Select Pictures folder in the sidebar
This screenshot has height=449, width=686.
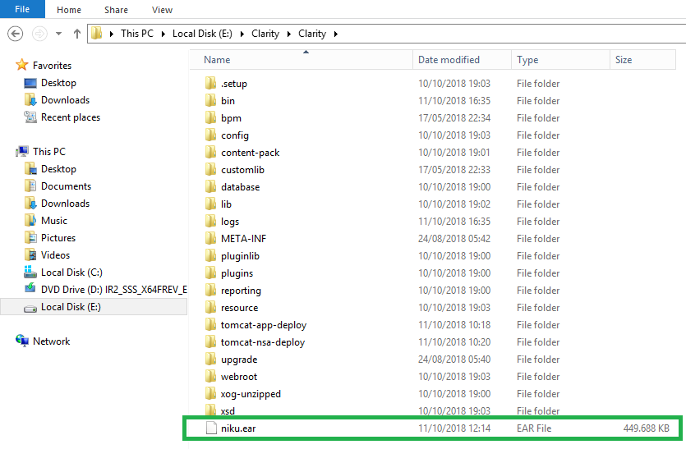[58, 238]
